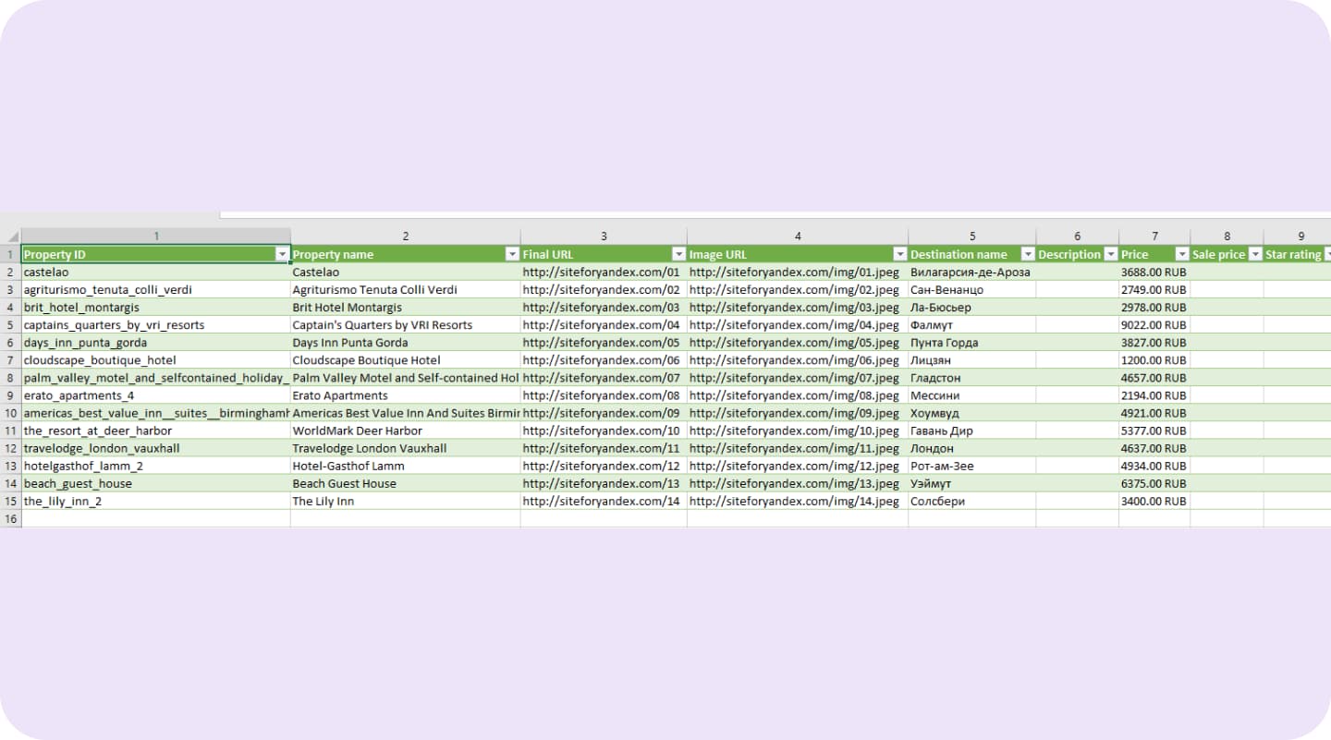Select column header 7
Image resolution: width=1331 pixels, height=740 pixels.
(x=1154, y=237)
